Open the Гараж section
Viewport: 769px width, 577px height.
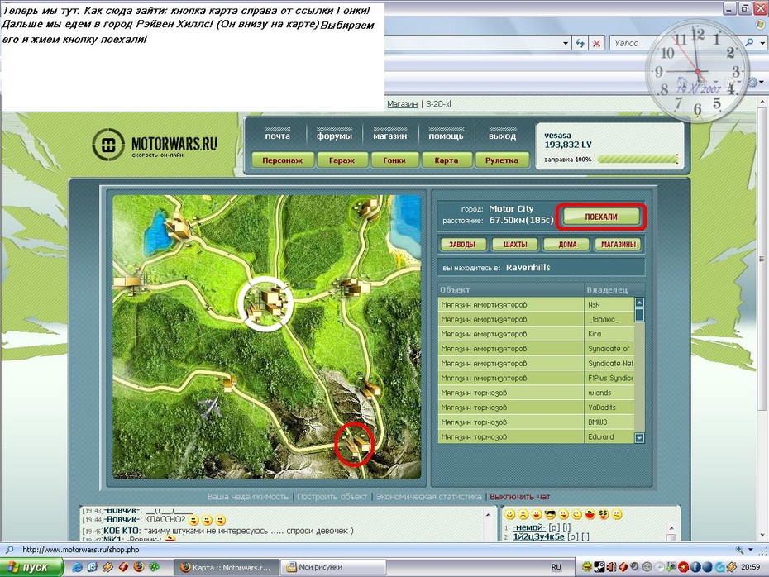pos(342,160)
